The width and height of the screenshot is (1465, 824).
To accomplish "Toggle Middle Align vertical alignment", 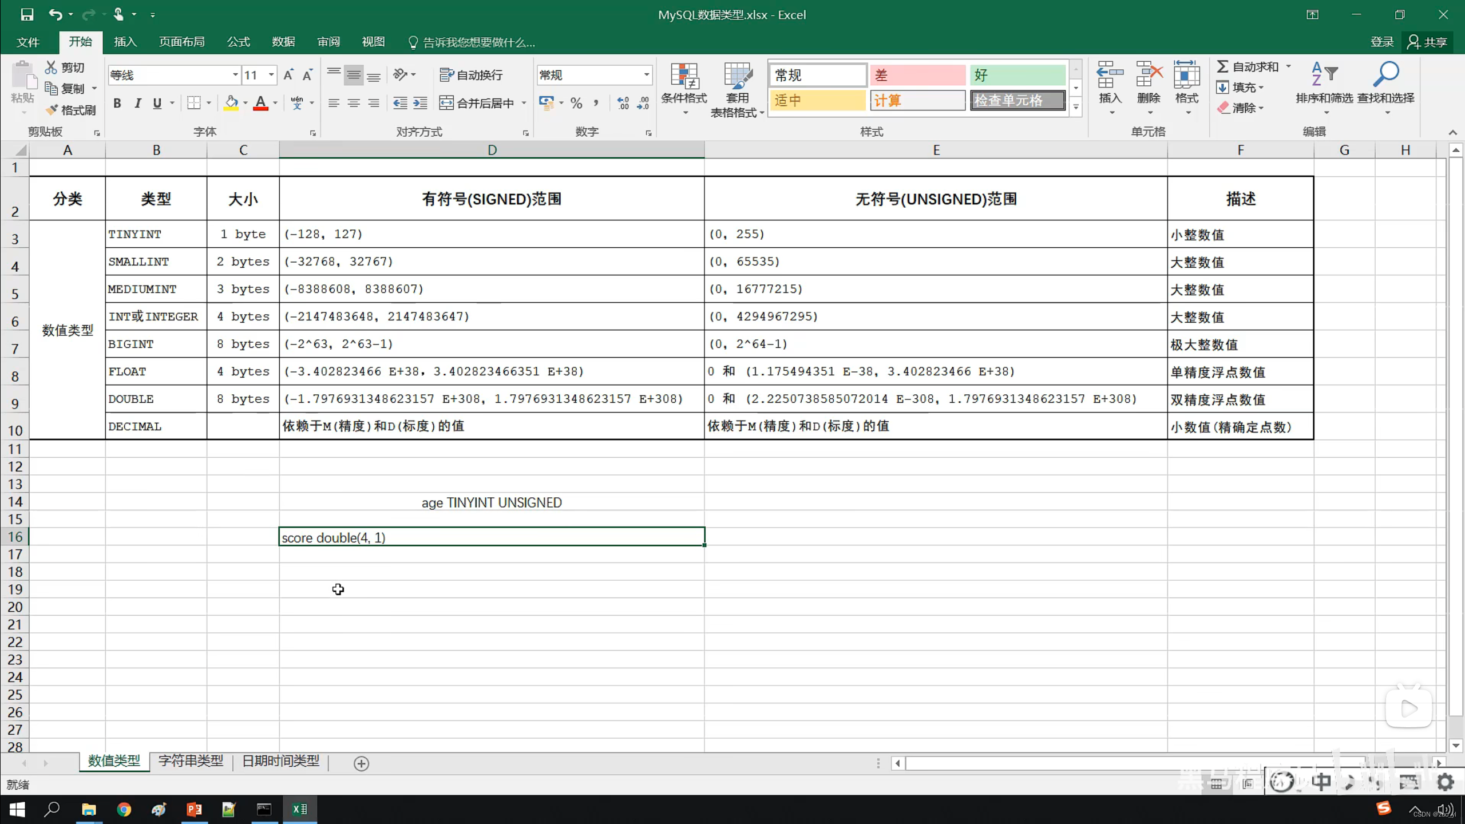I will pyautogui.click(x=354, y=75).
